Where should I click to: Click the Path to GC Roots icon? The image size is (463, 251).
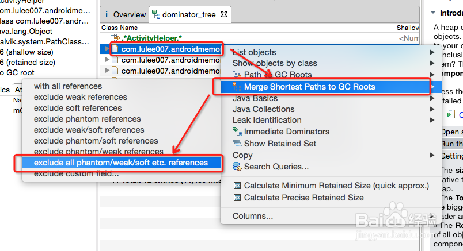[x=237, y=75]
